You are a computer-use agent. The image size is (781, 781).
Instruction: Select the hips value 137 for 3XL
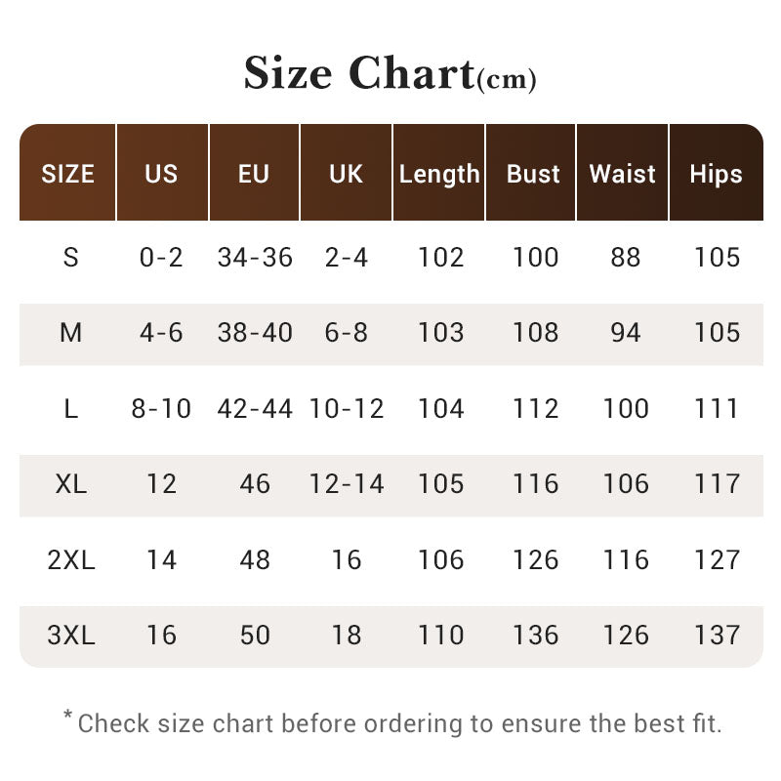pyautogui.click(x=718, y=636)
